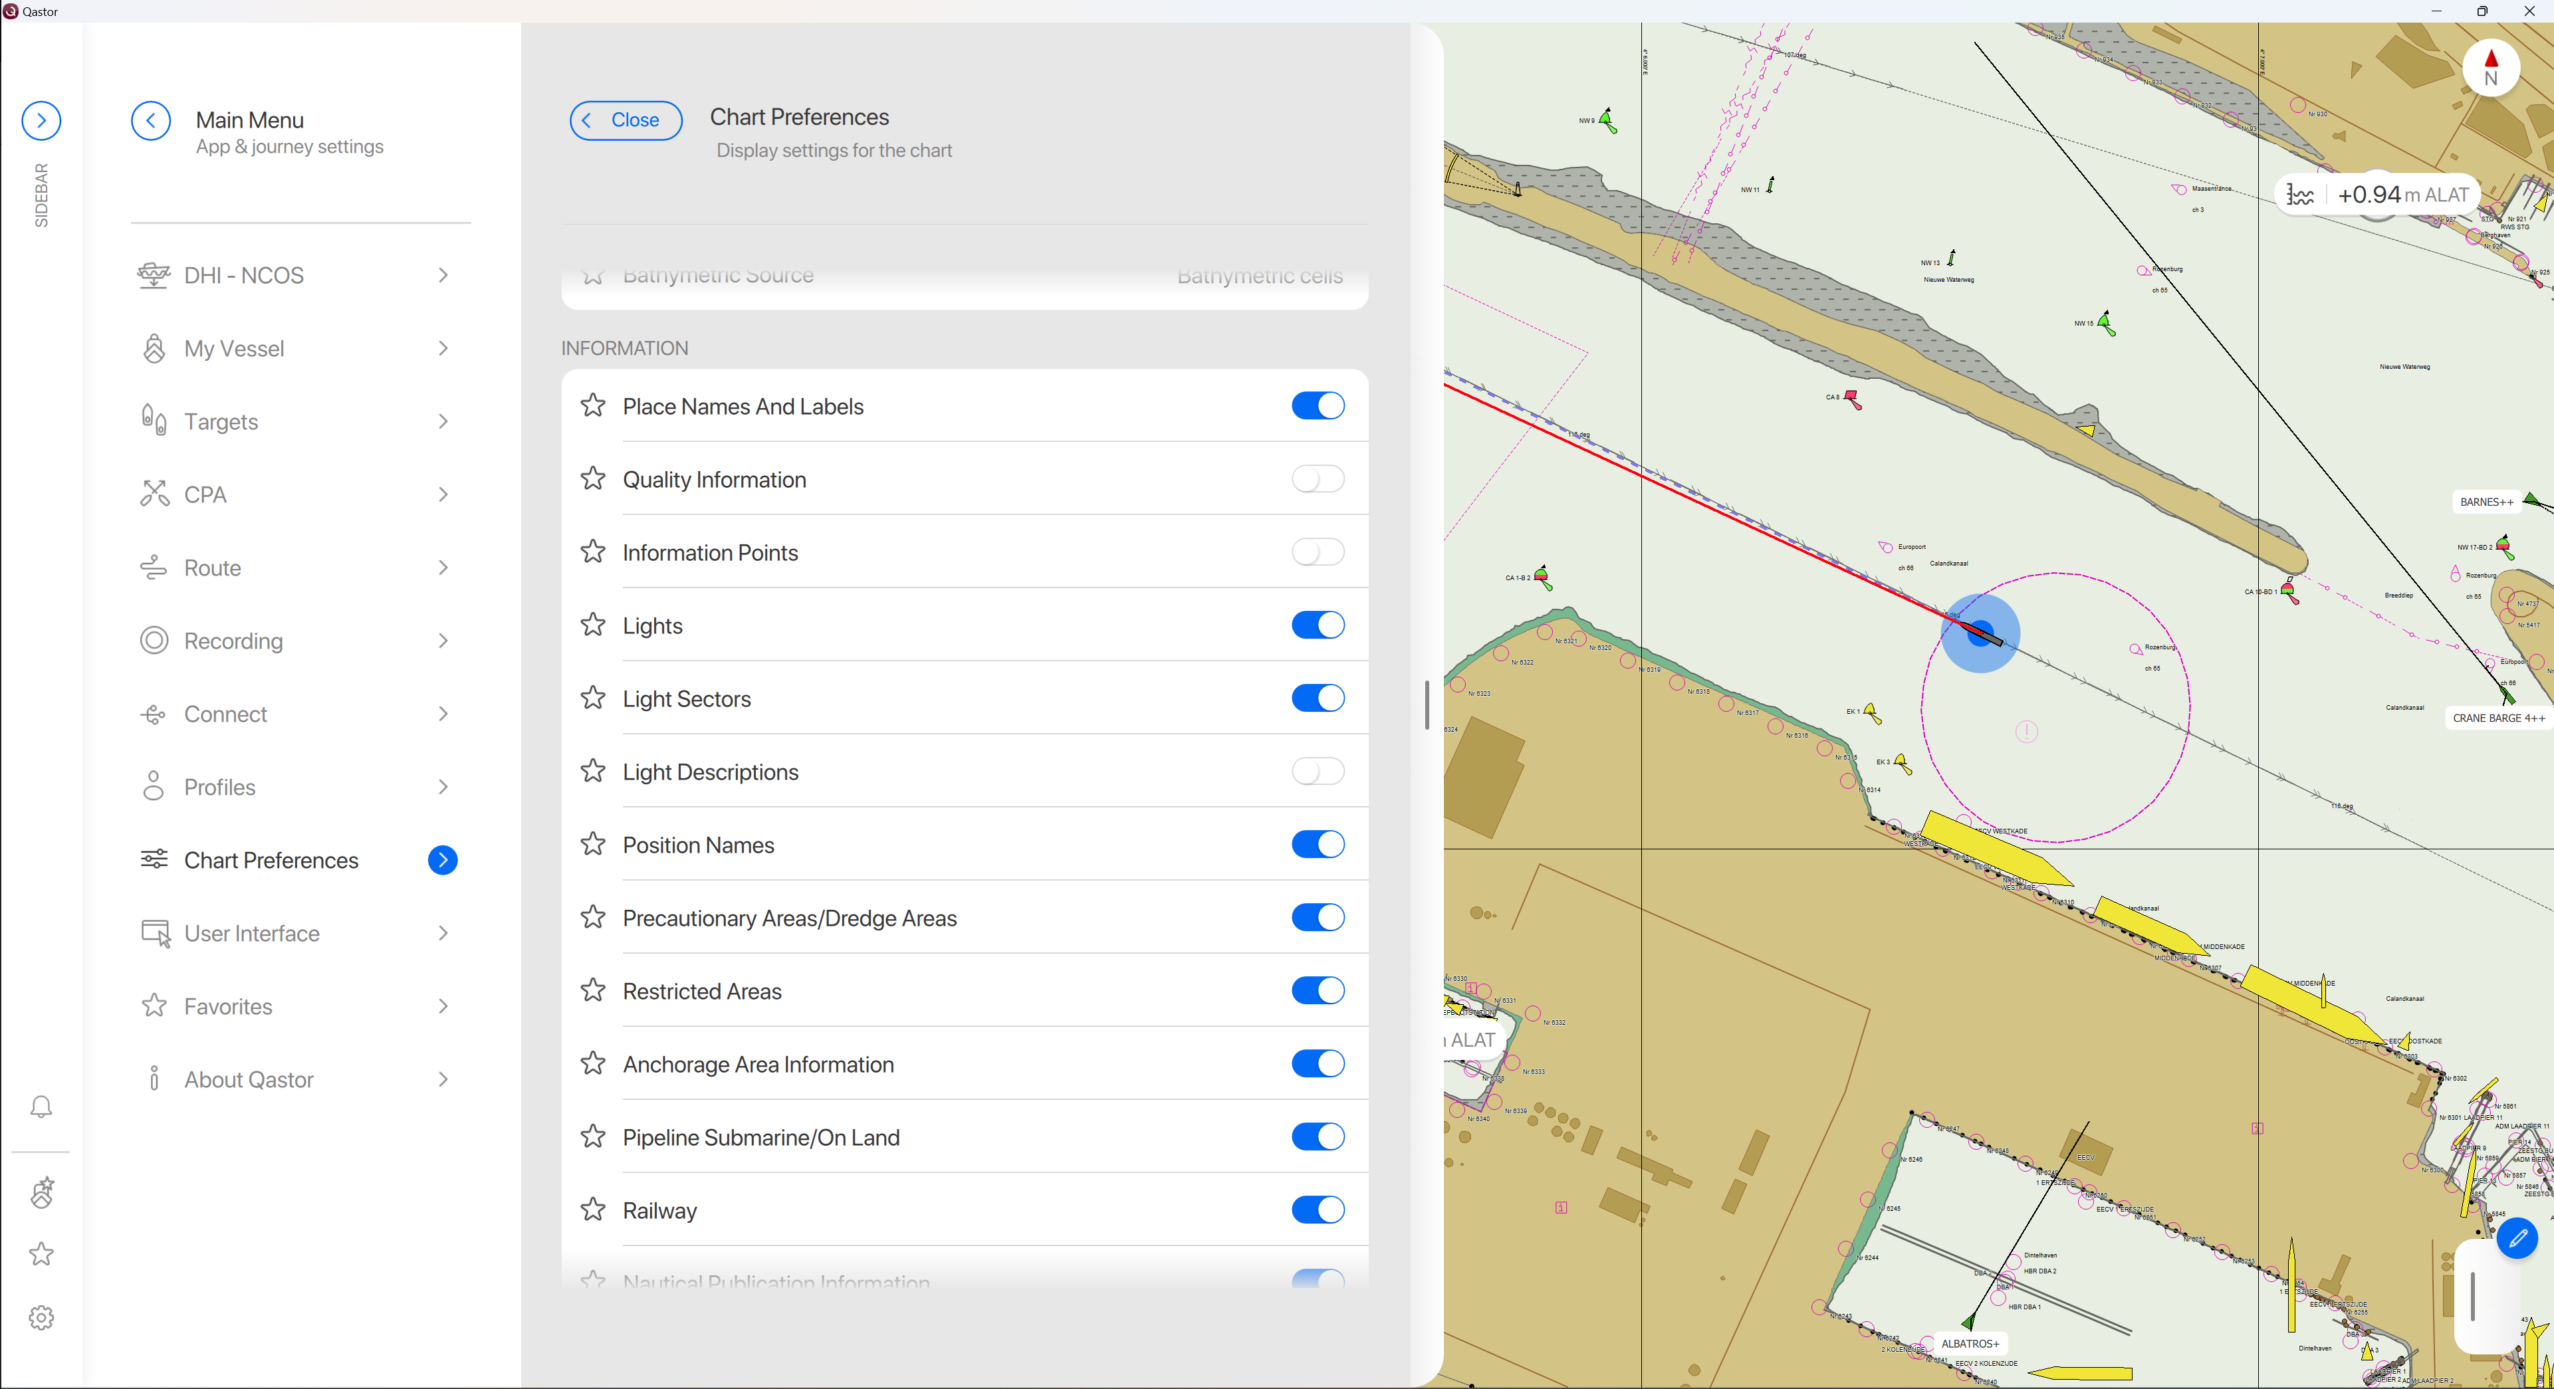Click the blue pencil edit button
Viewport: 2554px width, 1389px height.
pyautogui.click(x=2516, y=1238)
